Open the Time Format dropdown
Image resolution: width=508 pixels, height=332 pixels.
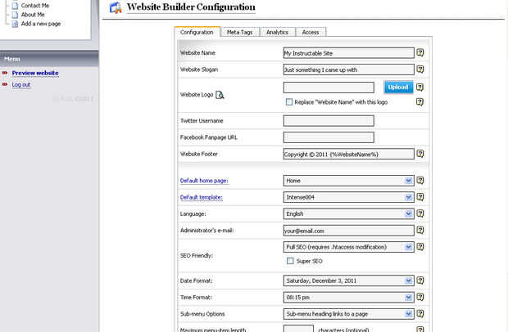[x=348, y=297]
